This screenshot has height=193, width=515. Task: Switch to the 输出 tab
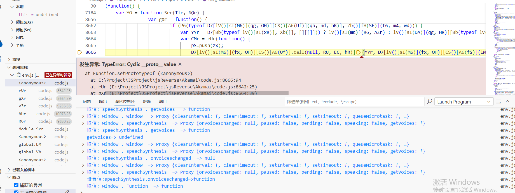[103, 102]
